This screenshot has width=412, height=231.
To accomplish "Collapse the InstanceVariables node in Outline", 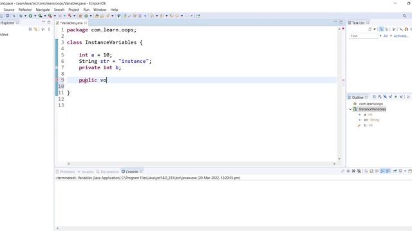I will pos(350,109).
